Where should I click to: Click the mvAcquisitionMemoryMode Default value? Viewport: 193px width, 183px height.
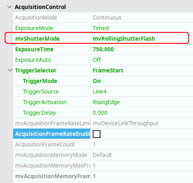[102, 155]
